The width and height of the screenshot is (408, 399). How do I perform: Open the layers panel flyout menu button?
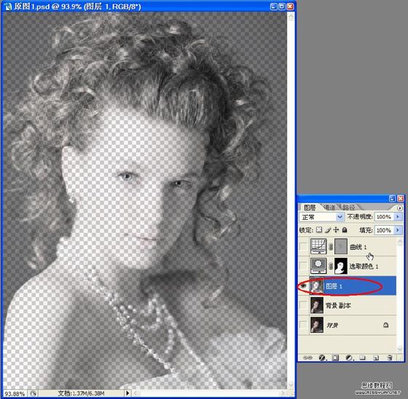coord(400,208)
